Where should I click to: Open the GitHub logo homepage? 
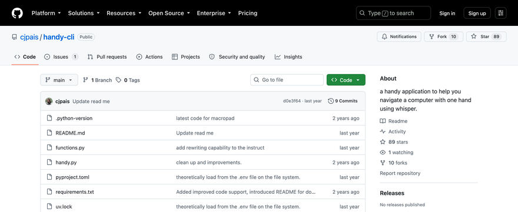coord(17,13)
